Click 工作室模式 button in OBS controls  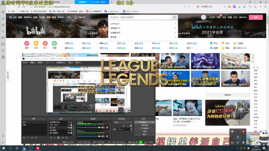point(145,128)
